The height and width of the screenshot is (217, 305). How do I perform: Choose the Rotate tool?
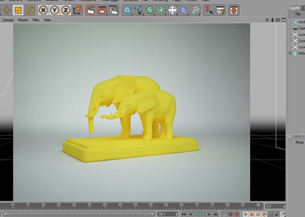pyautogui.click(x=29, y=10)
